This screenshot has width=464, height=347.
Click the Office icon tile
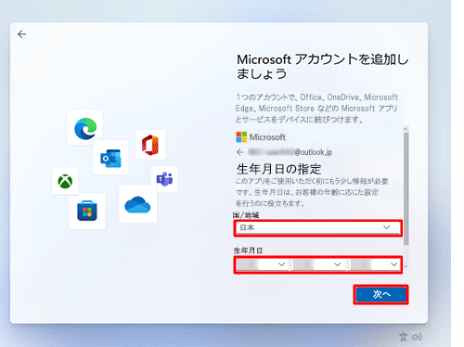pos(150,145)
